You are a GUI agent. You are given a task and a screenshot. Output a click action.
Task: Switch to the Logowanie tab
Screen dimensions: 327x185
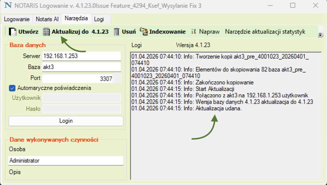pyautogui.click(x=17, y=19)
